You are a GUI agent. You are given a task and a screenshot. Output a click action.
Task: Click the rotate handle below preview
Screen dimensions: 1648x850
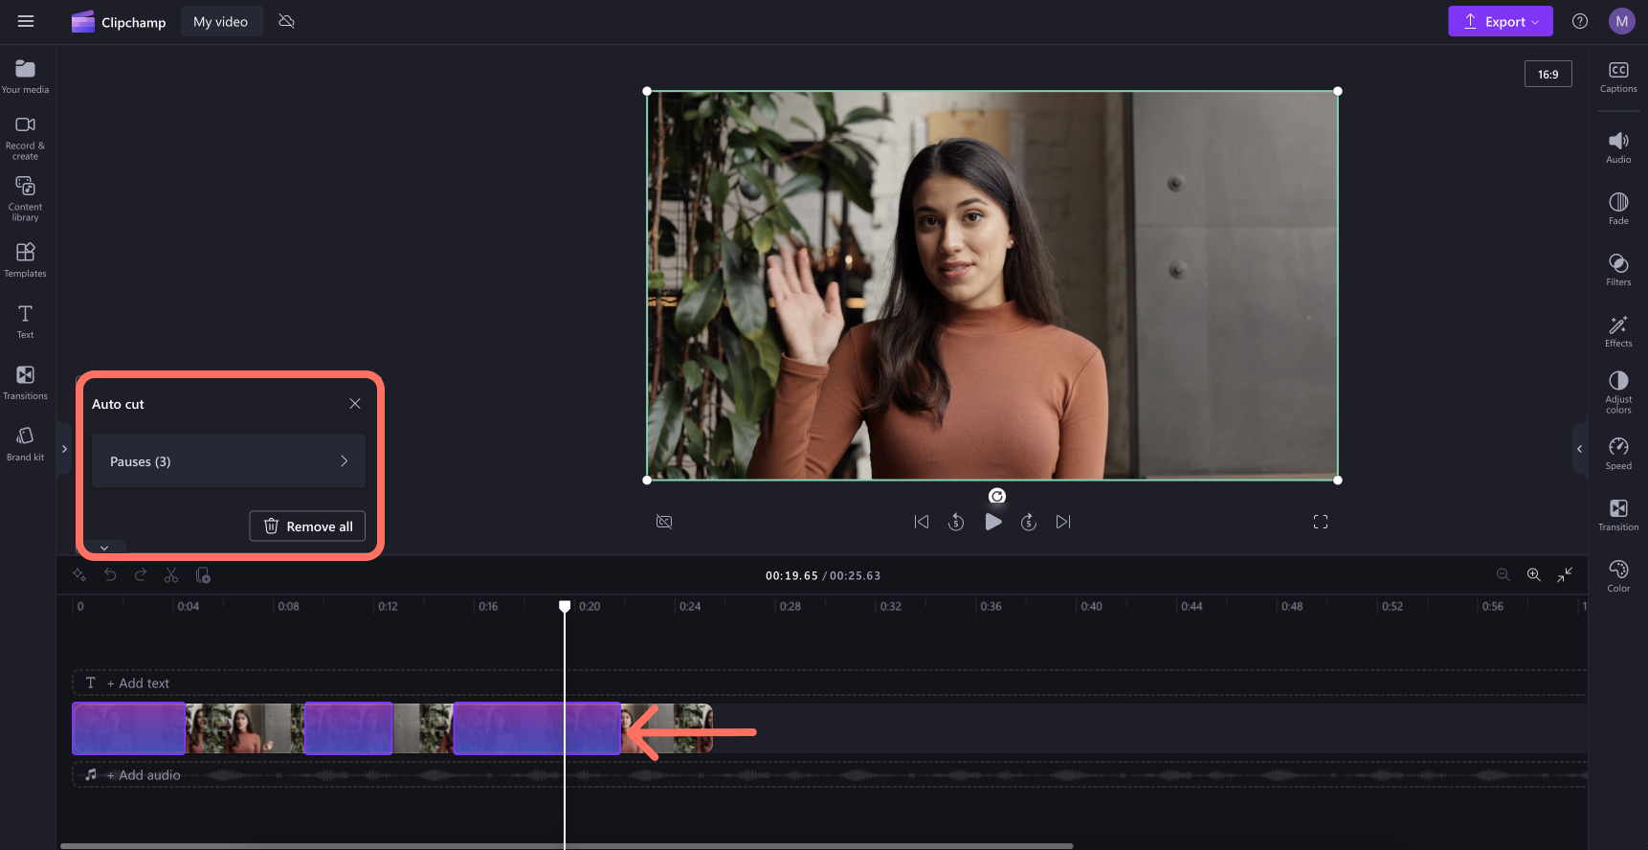(997, 496)
